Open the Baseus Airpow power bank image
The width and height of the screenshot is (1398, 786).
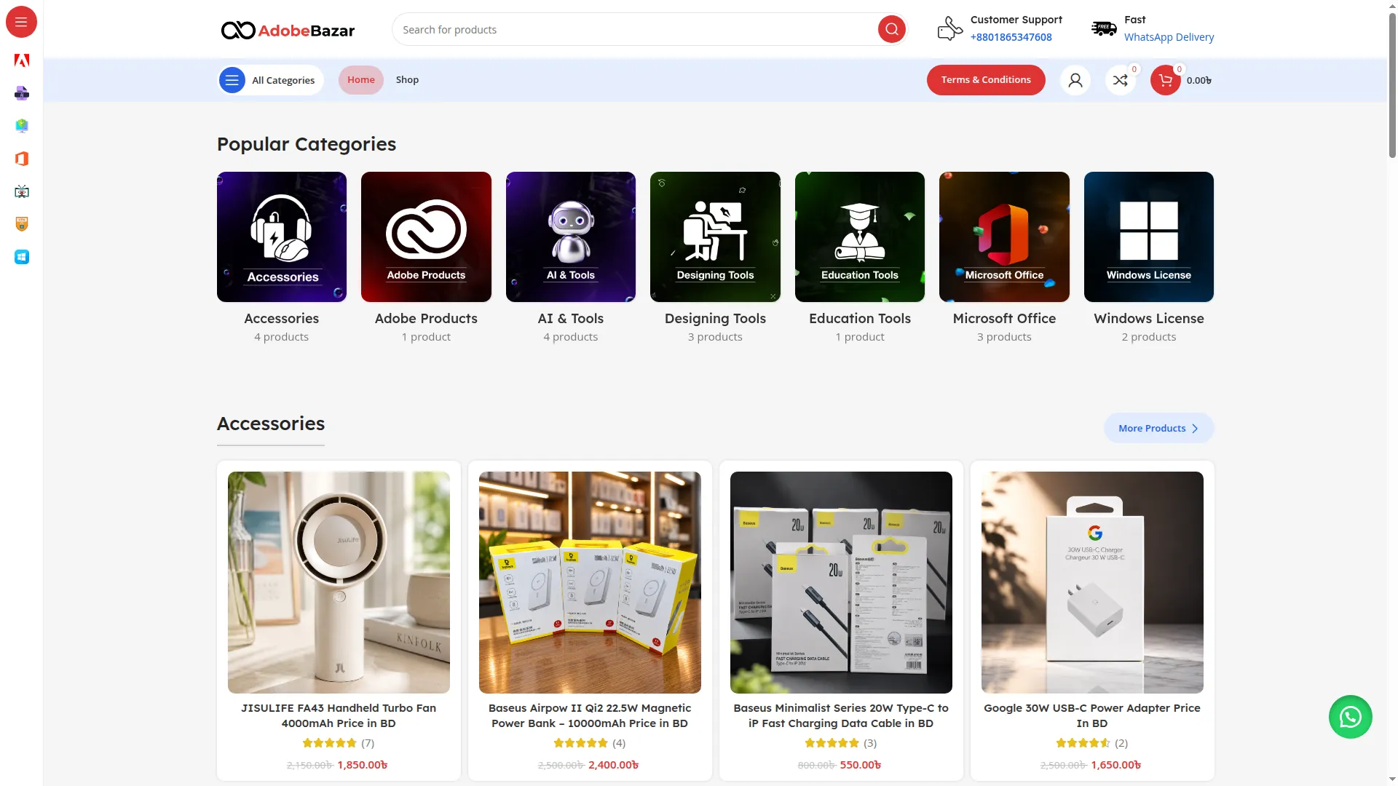pos(590,582)
